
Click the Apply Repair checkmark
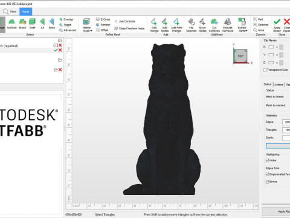(277, 22)
